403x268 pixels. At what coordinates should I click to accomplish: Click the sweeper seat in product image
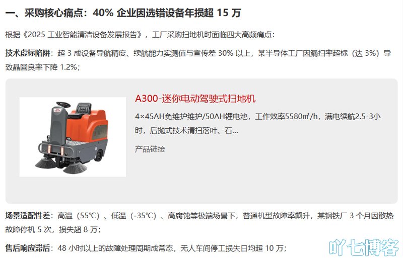(x=84, y=109)
